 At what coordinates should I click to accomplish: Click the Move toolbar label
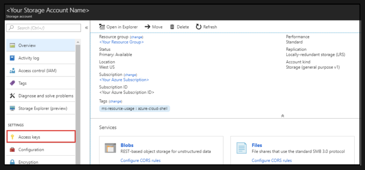(157, 27)
